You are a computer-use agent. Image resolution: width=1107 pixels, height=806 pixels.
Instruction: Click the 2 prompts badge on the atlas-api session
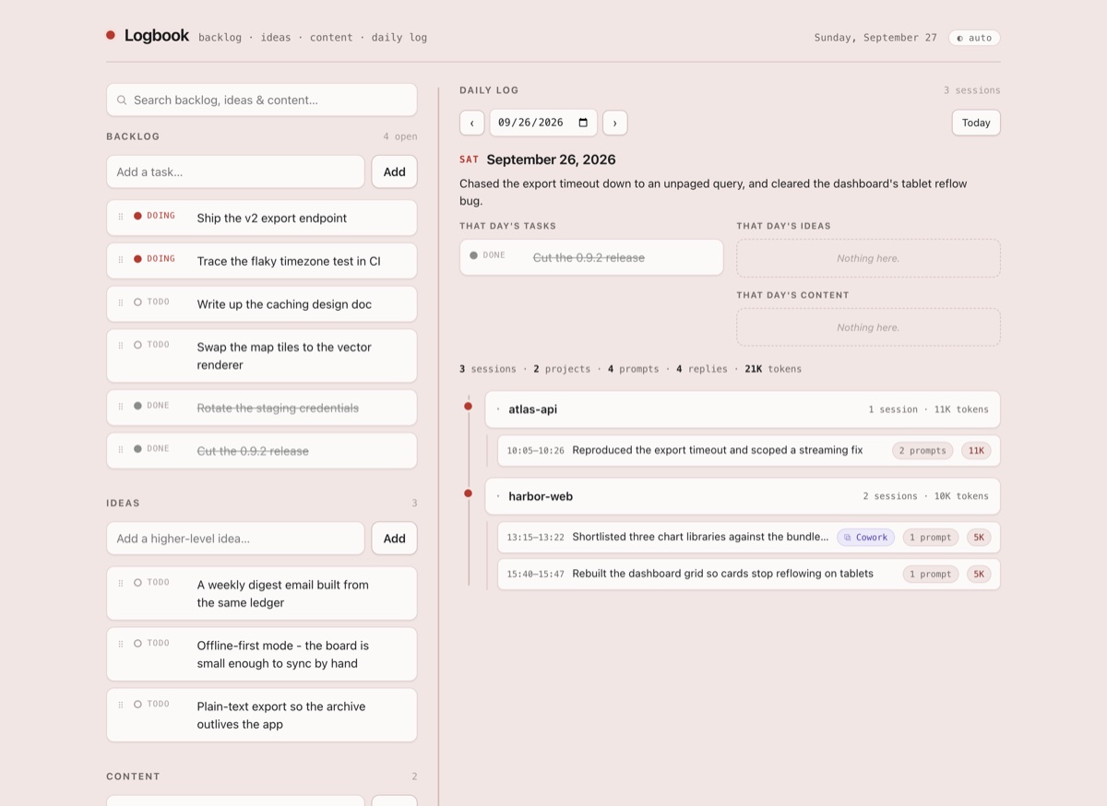[923, 451]
